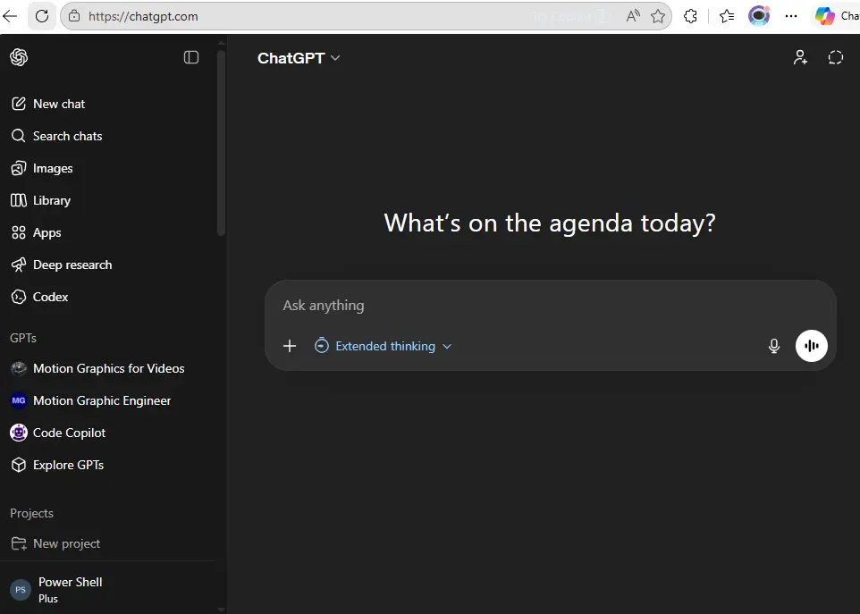Screen dimensions: 860x614
Task: Click the plus attach button in composer
Action: [290, 346]
